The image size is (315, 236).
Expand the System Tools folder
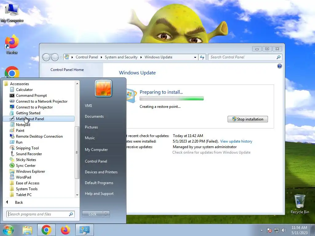click(26, 189)
